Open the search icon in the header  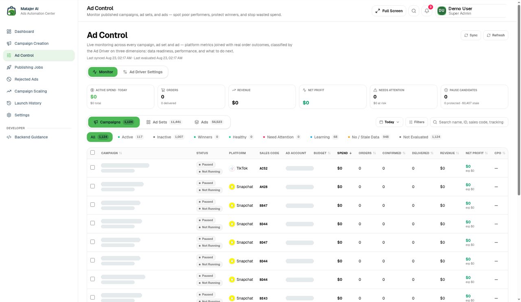pyautogui.click(x=414, y=11)
